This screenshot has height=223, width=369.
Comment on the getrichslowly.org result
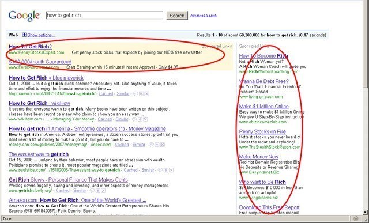tap(92, 191)
